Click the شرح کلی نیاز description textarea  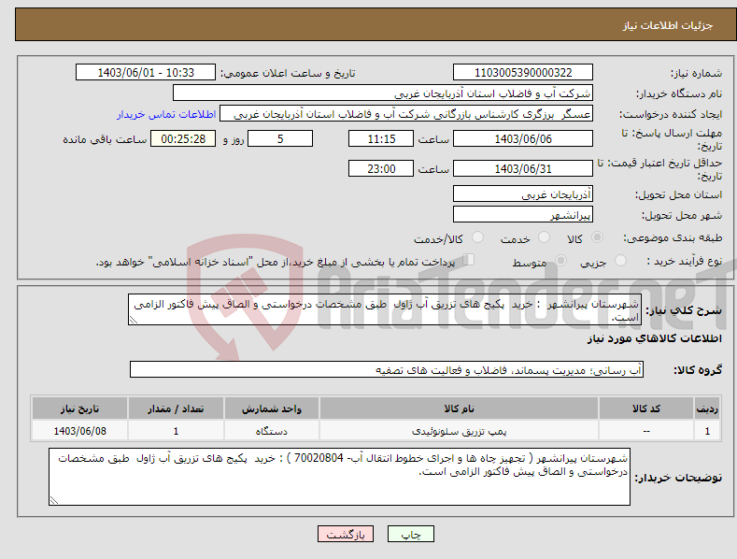385,309
